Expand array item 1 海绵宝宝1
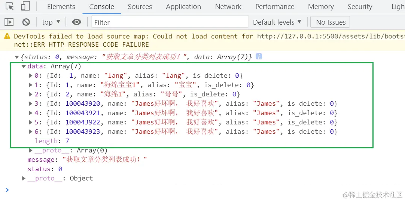Viewport: 405px width, 201px height. click(31, 85)
